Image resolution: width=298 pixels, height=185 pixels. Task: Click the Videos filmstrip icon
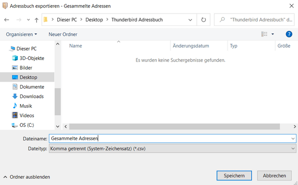point(15,115)
